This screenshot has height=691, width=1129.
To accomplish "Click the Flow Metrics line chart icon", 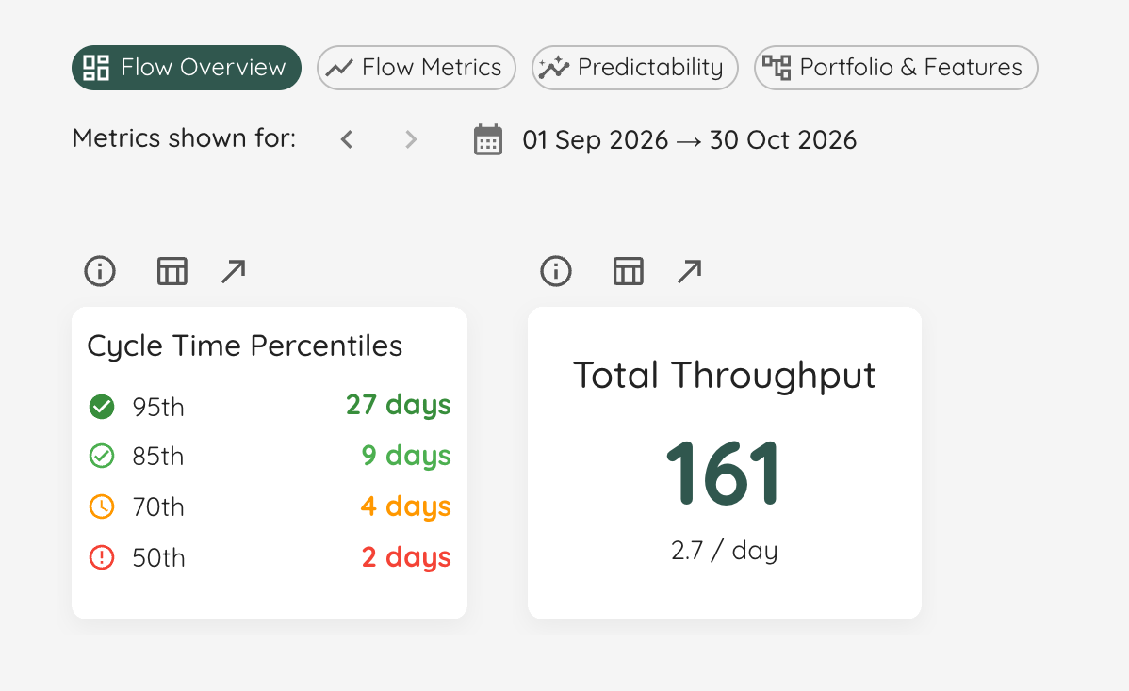I will (339, 69).
